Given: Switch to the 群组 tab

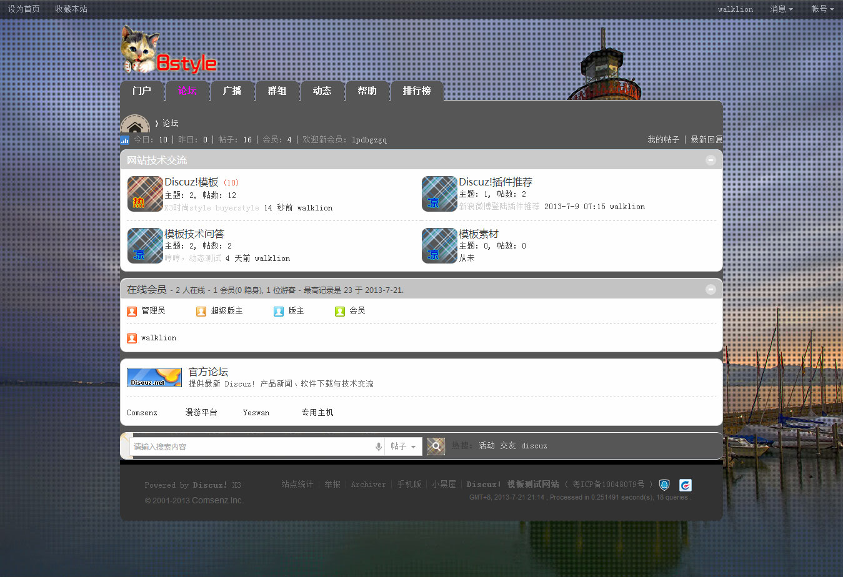Looking at the screenshot, I should point(277,91).
